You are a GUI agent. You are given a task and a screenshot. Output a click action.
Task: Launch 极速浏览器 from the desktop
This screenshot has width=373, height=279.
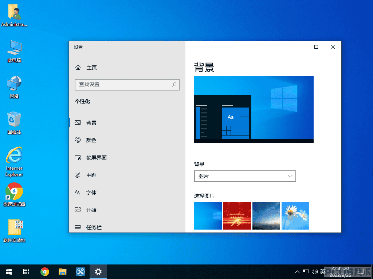14,195
